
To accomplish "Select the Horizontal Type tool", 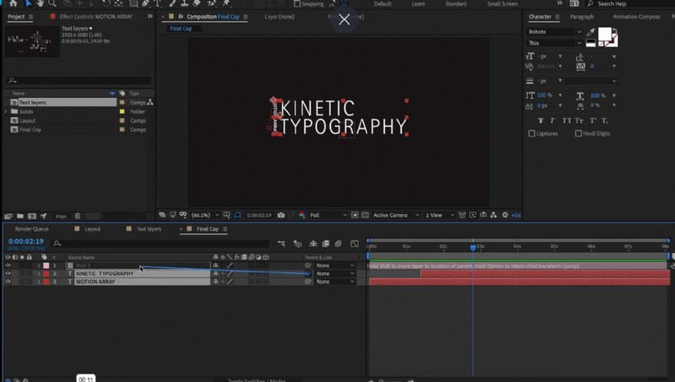I will click(158, 3).
